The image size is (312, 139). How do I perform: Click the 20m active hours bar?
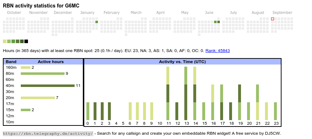coord(38,98)
